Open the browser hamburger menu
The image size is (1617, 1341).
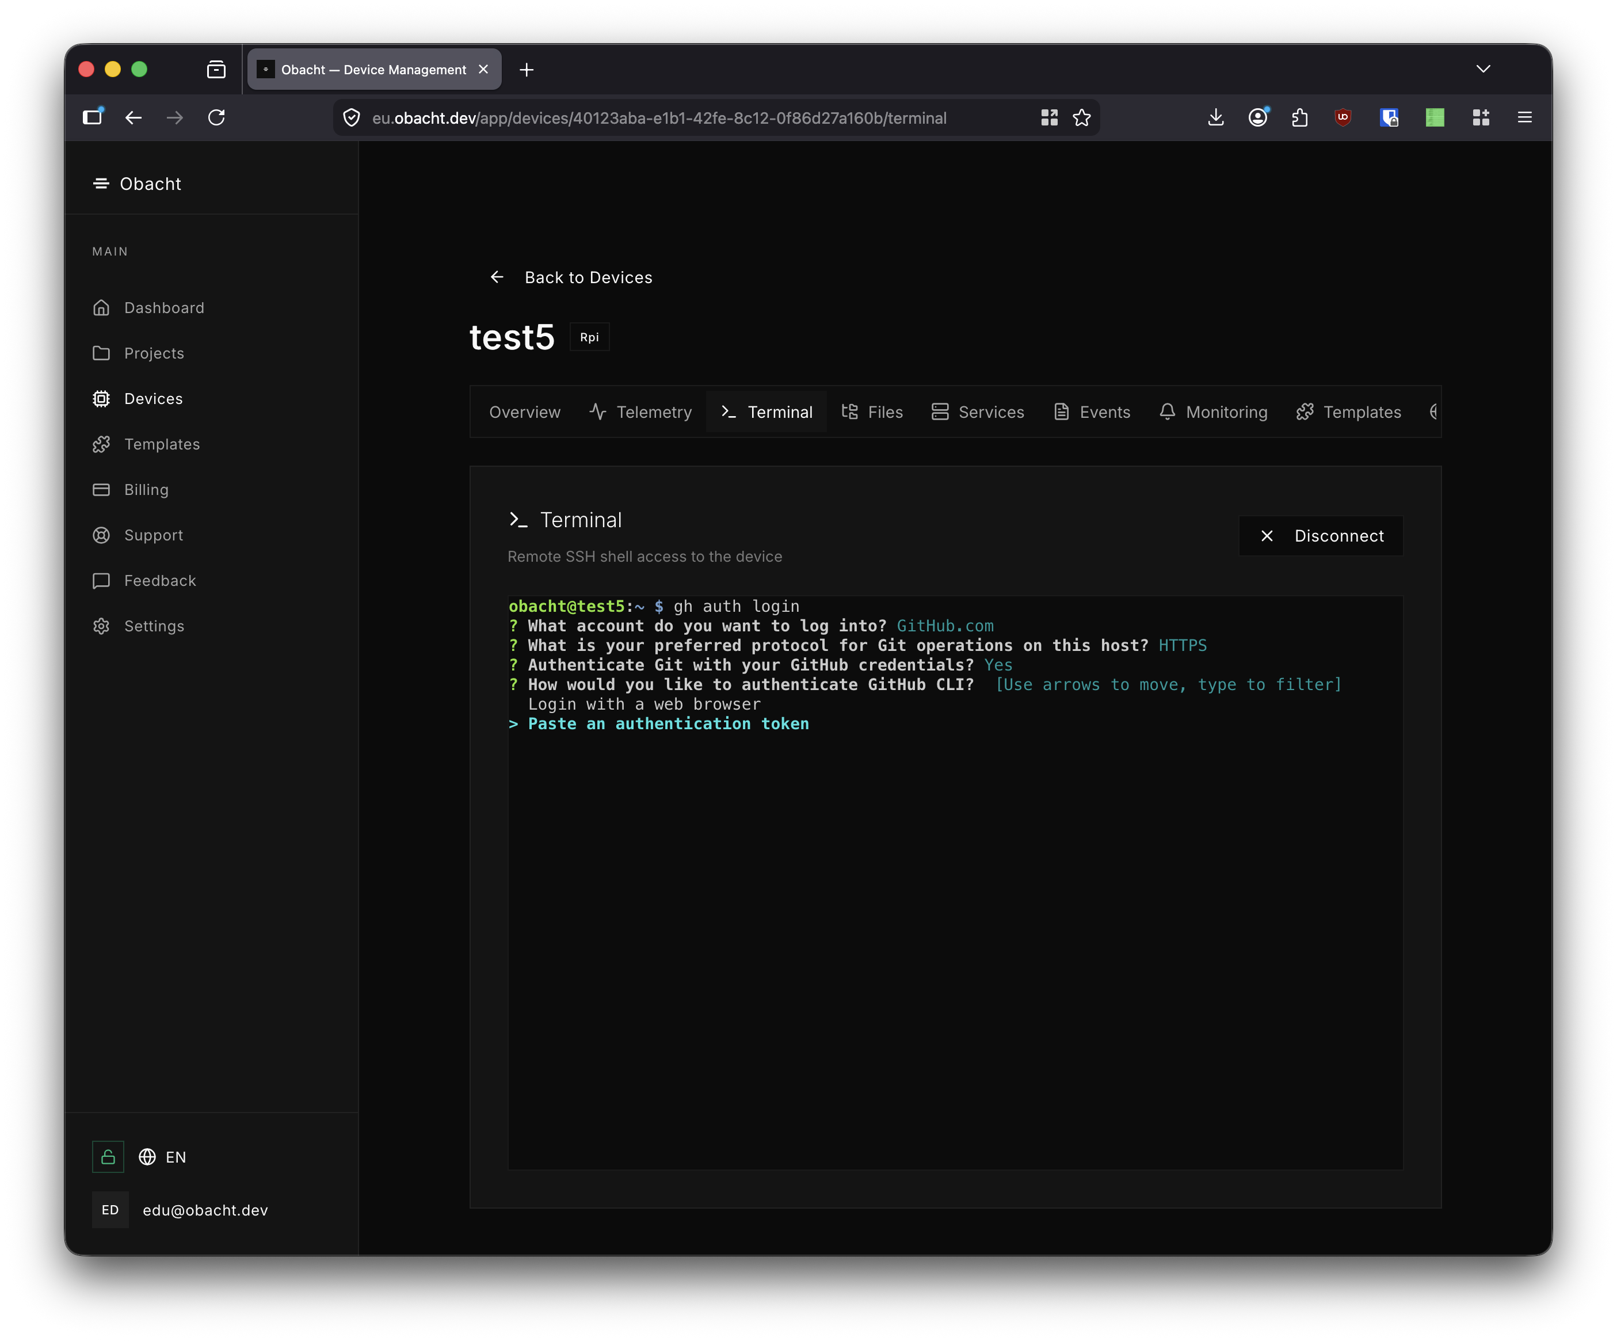tap(1524, 118)
